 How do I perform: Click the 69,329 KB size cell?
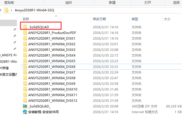point(174,106)
